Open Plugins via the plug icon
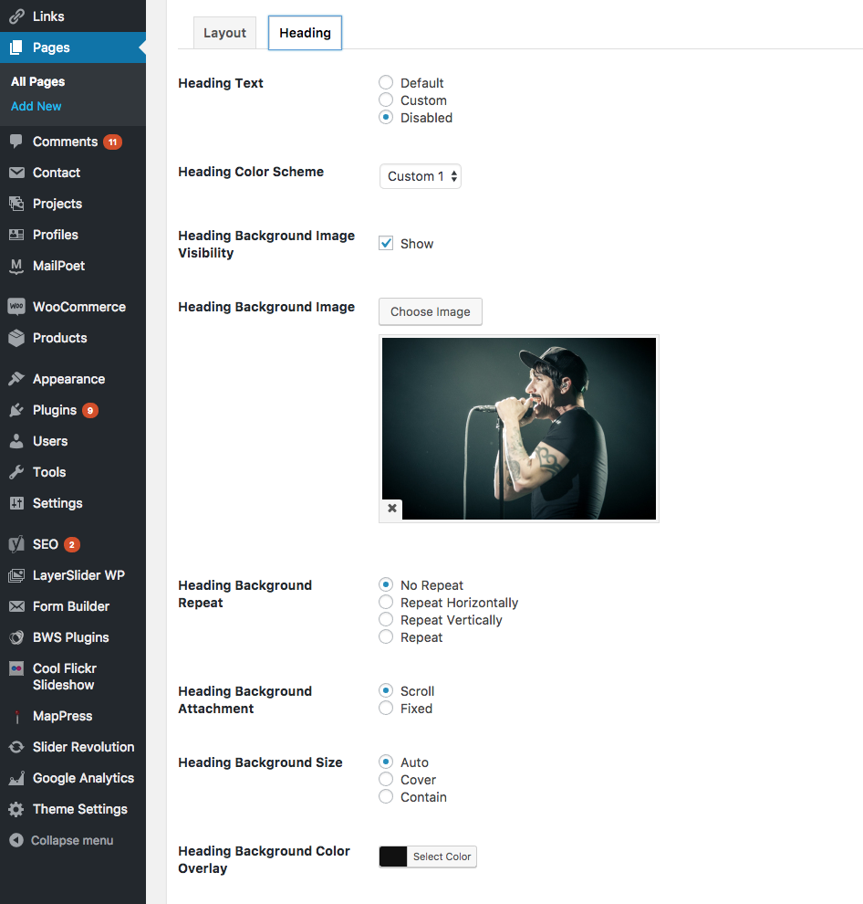 coord(16,410)
